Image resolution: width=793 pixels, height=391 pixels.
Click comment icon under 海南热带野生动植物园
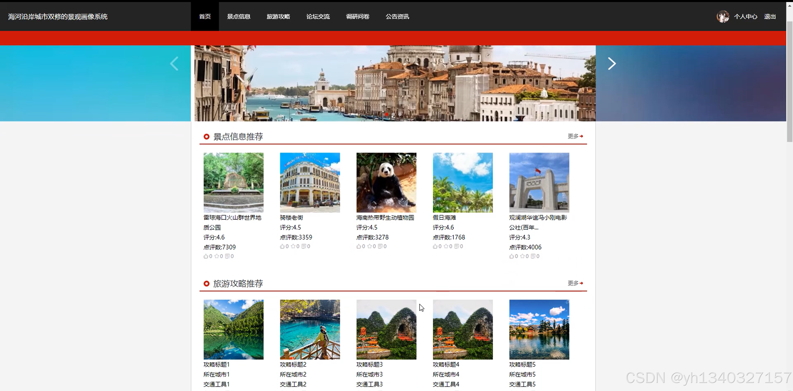380,246
